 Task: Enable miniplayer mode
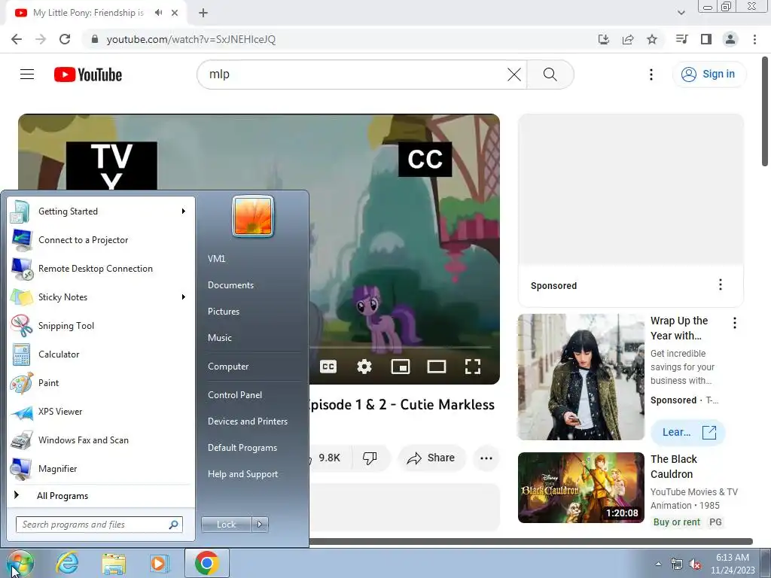[401, 367]
